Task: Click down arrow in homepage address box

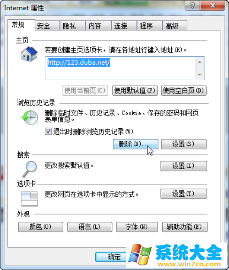Action: (x=200, y=74)
